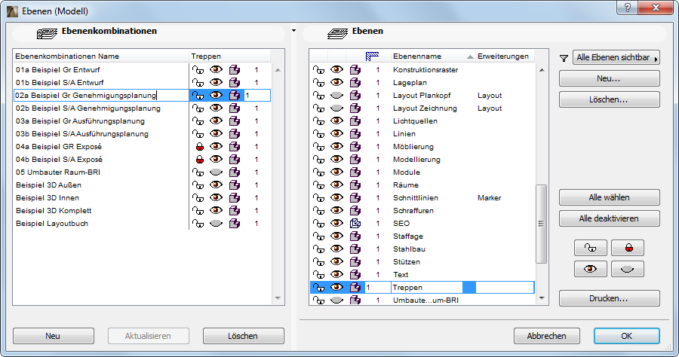Show the hidden Layout Zeichnung layer
Screen dimensions: 679x357
[x=336, y=108]
